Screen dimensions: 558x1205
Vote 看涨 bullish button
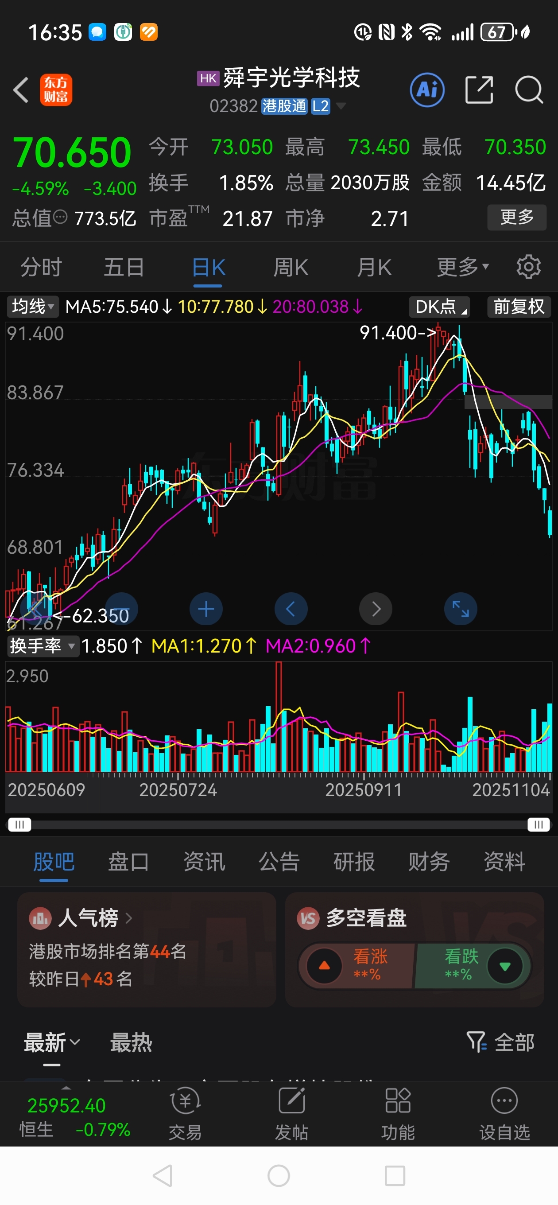357,965
